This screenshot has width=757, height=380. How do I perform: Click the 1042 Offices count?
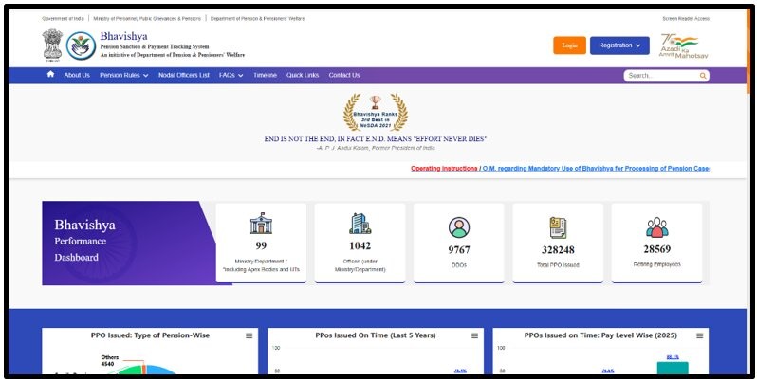(x=360, y=246)
